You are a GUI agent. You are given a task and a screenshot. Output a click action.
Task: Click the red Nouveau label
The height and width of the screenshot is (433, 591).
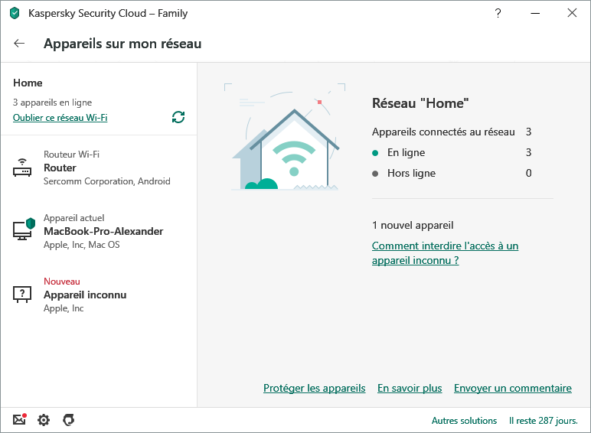(62, 282)
